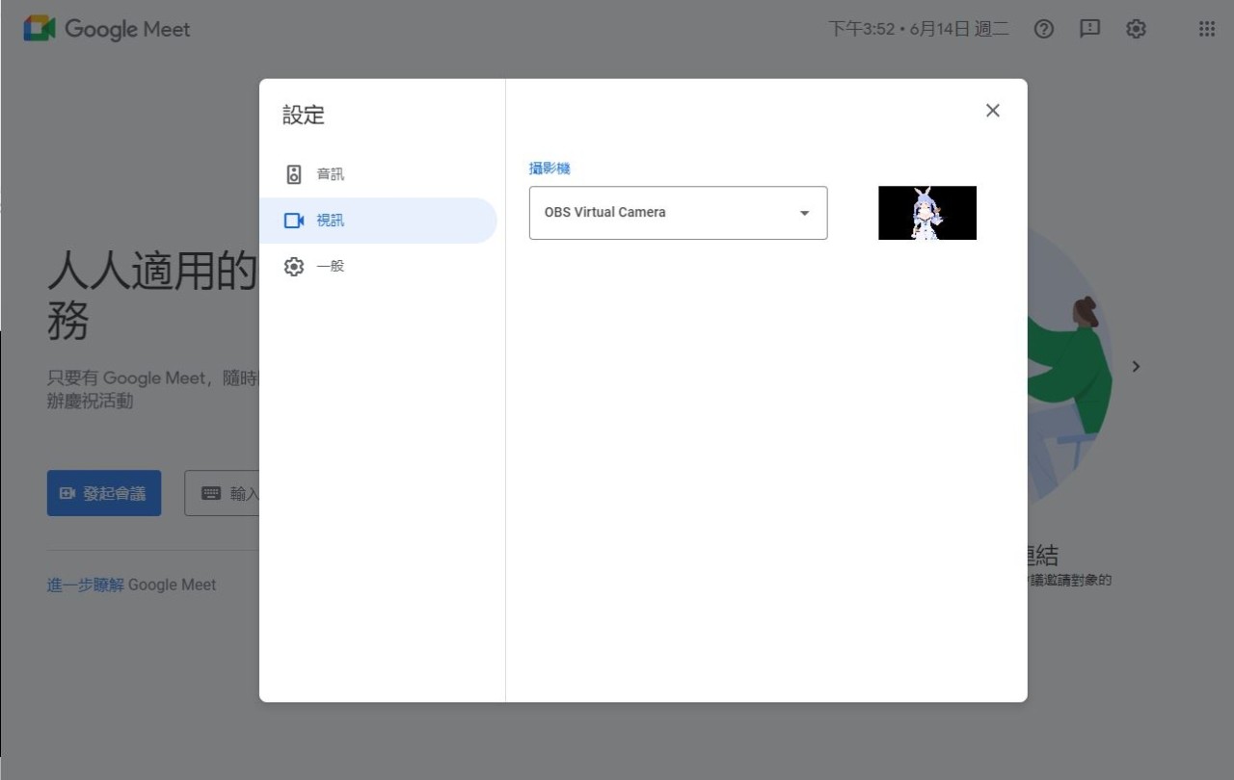The width and height of the screenshot is (1234, 780).
Task: Click the keyboard icon in code field
Action: click(x=211, y=493)
